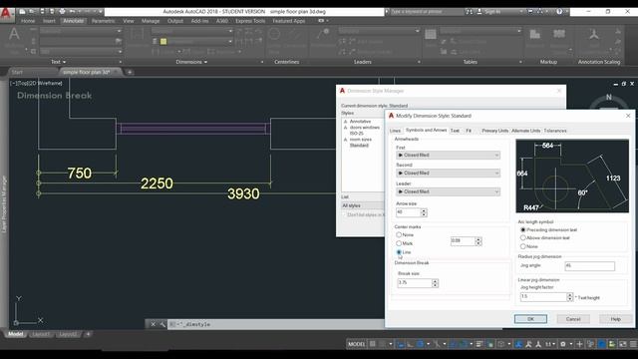Viewport: 638px width, 359px height.
Task: Open the text style dropdown in ribbon
Action: click(x=81, y=31)
